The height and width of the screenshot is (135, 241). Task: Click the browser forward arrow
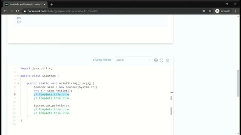(11, 11)
